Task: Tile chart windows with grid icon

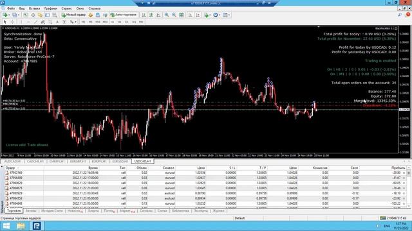Action: click(182, 15)
